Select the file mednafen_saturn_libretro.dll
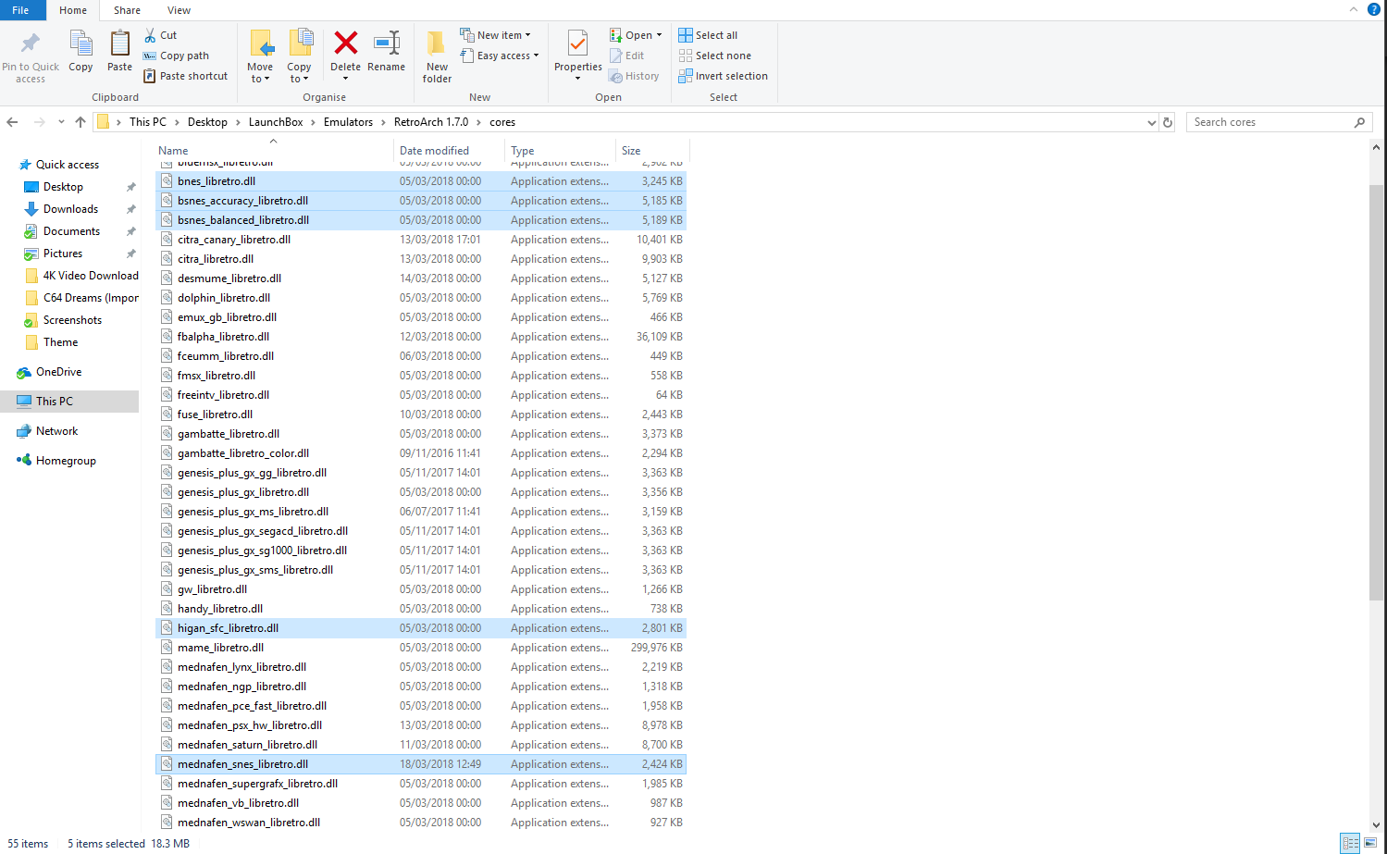1387x854 pixels. tap(421, 745)
